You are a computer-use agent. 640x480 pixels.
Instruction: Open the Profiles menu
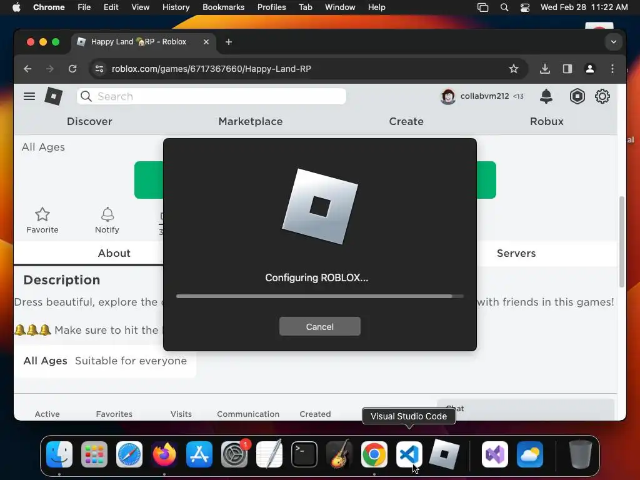pyautogui.click(x=271, y=7)
